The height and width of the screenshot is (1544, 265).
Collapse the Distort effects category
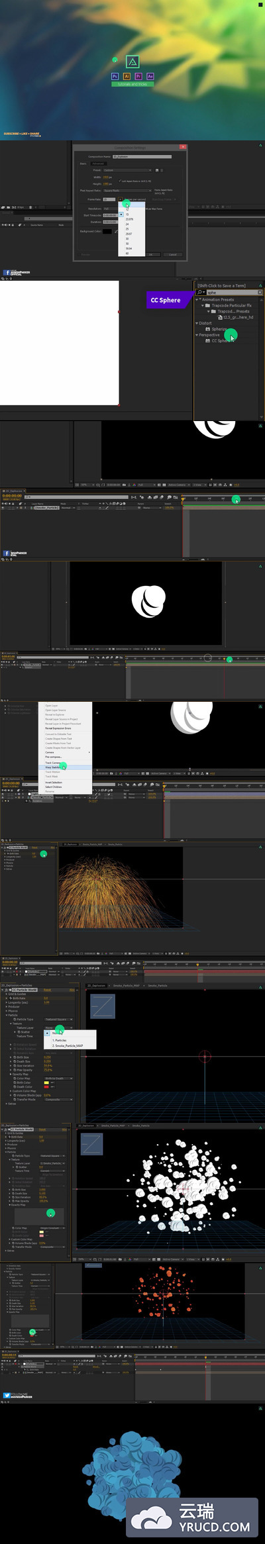(x=197, y=323)
